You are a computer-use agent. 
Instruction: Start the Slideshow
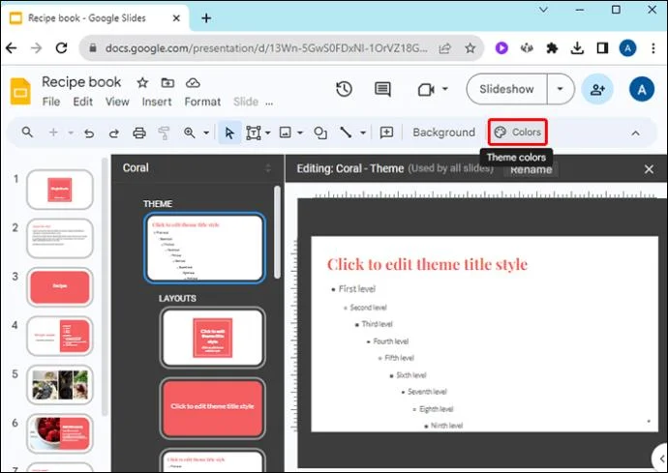pyautogui.click(x=506, y=89)
